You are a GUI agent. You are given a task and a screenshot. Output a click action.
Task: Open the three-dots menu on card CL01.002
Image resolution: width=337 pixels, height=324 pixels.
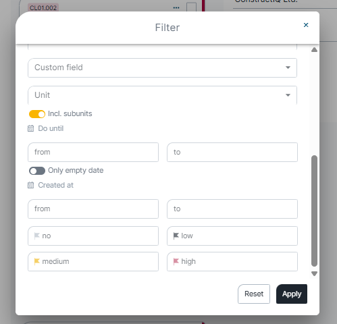(x=176, y=8)
